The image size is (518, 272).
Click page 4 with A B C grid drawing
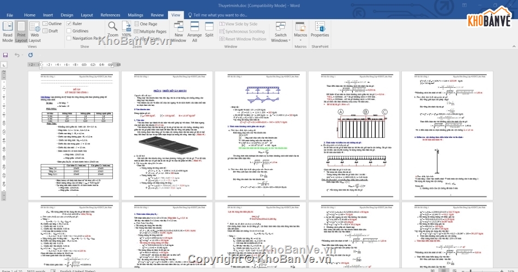(354, 136)
